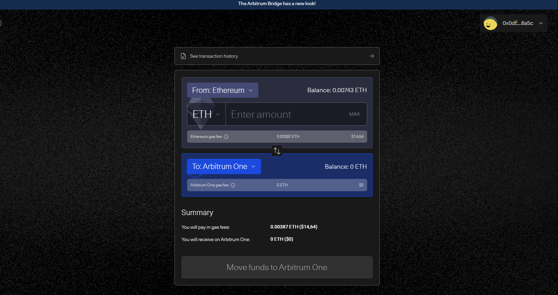Screen dimensions: 558x295
Task: Click the Balance: 0.00743 ETH text
Action: [337, 90]
